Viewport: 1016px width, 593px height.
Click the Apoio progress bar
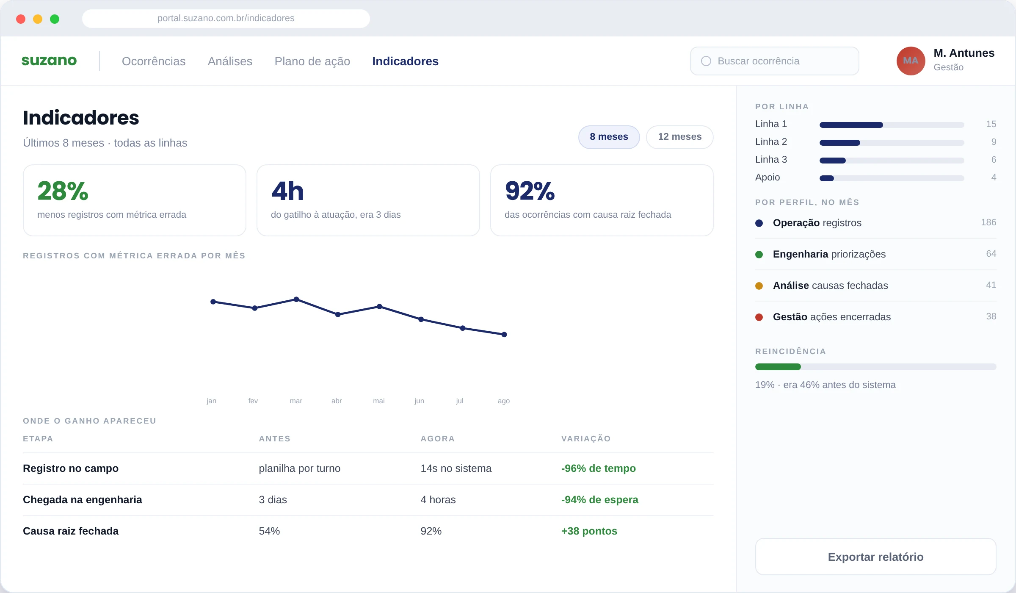(892, 178)
